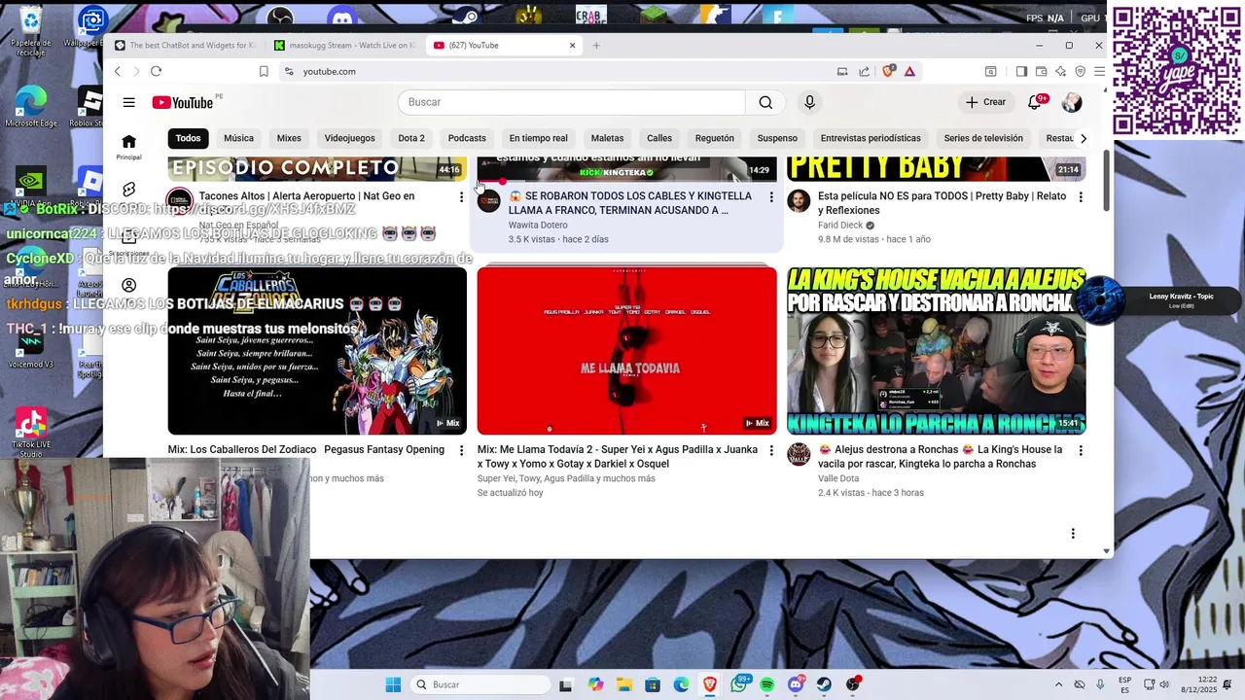Open options for Me Llama Todavía mix
The image size is (1245, 700).
click(x=771, y=451)
